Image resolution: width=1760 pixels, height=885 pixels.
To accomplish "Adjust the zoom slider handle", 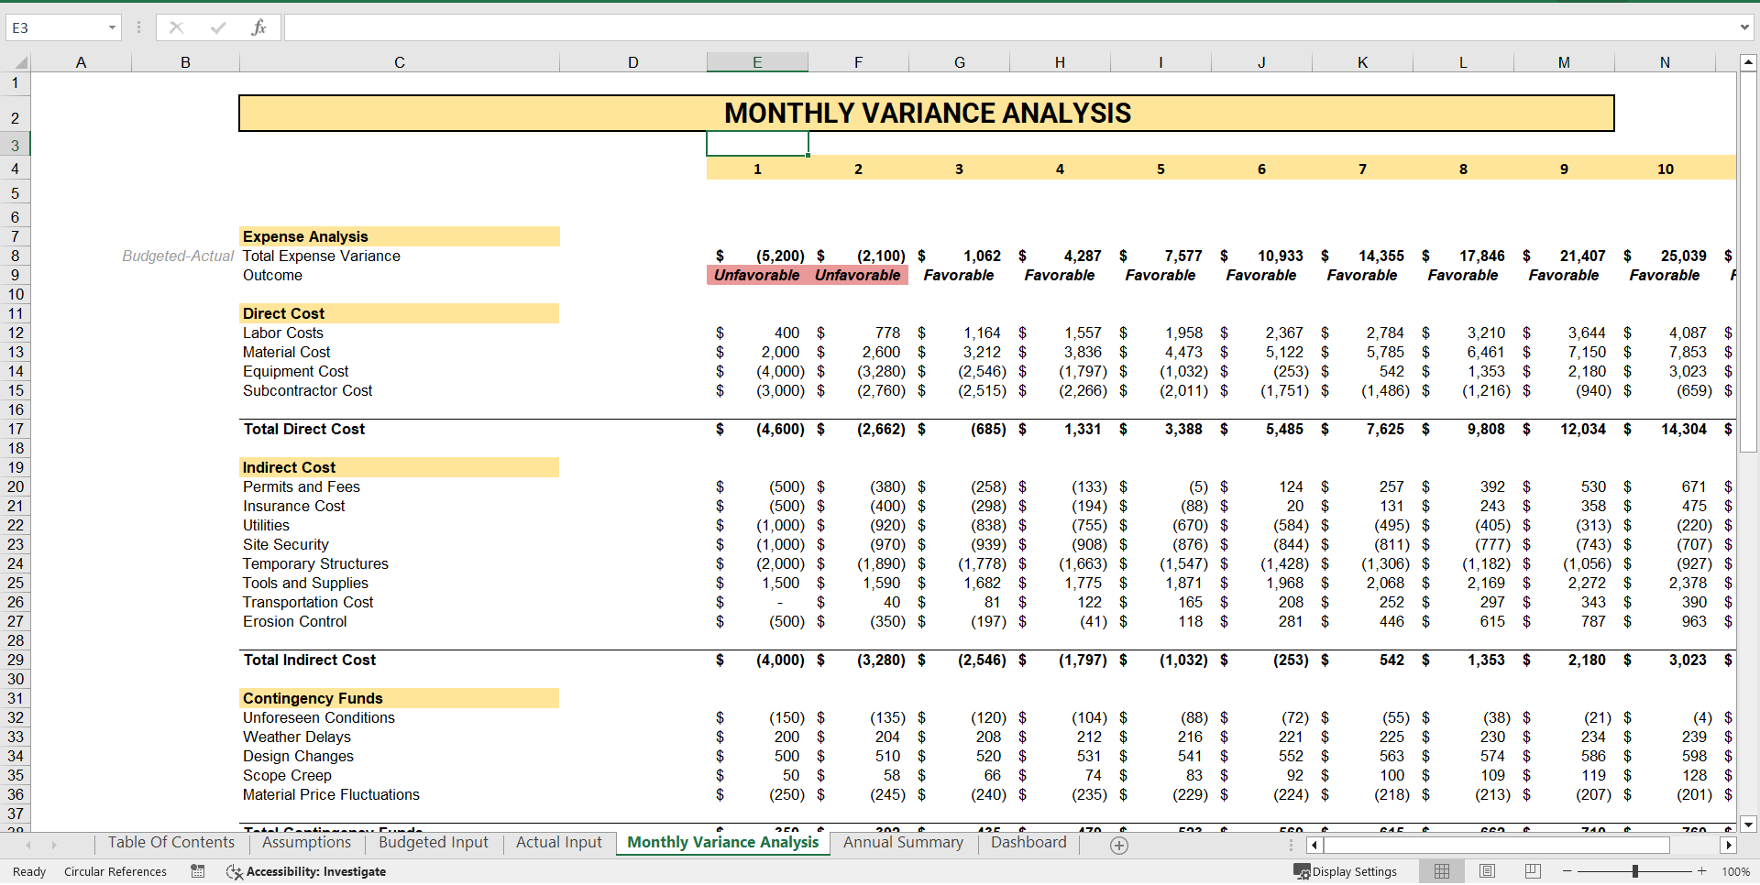I will [1635, 871].
